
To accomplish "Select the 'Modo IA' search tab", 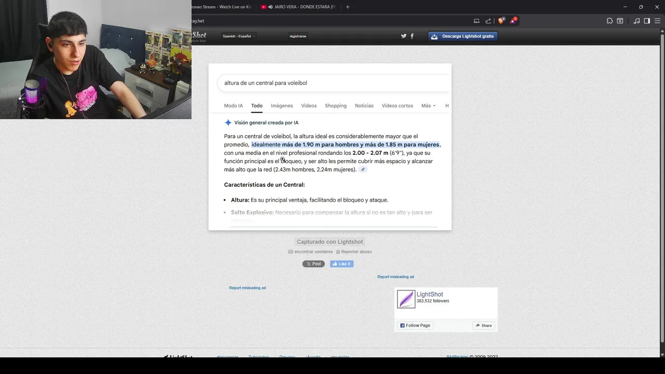I will point(233,105).
